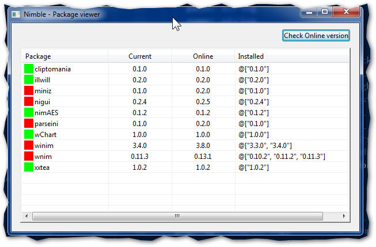Click the red status icon beside nigui
376x247 pixels.
(x=28, y=102)
